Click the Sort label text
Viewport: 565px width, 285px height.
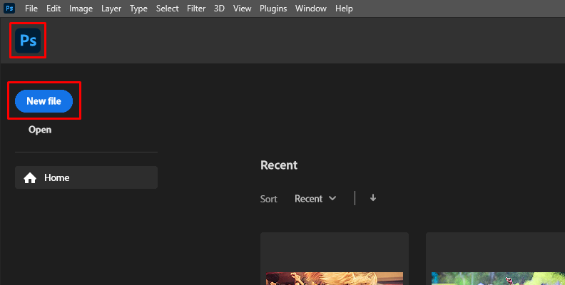268,199
